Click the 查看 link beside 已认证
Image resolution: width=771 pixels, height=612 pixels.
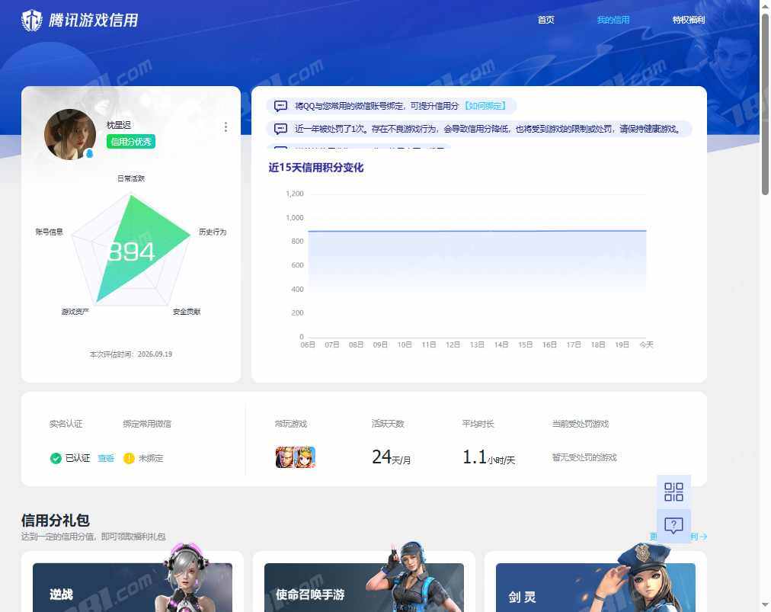click(x=106, y=458)
